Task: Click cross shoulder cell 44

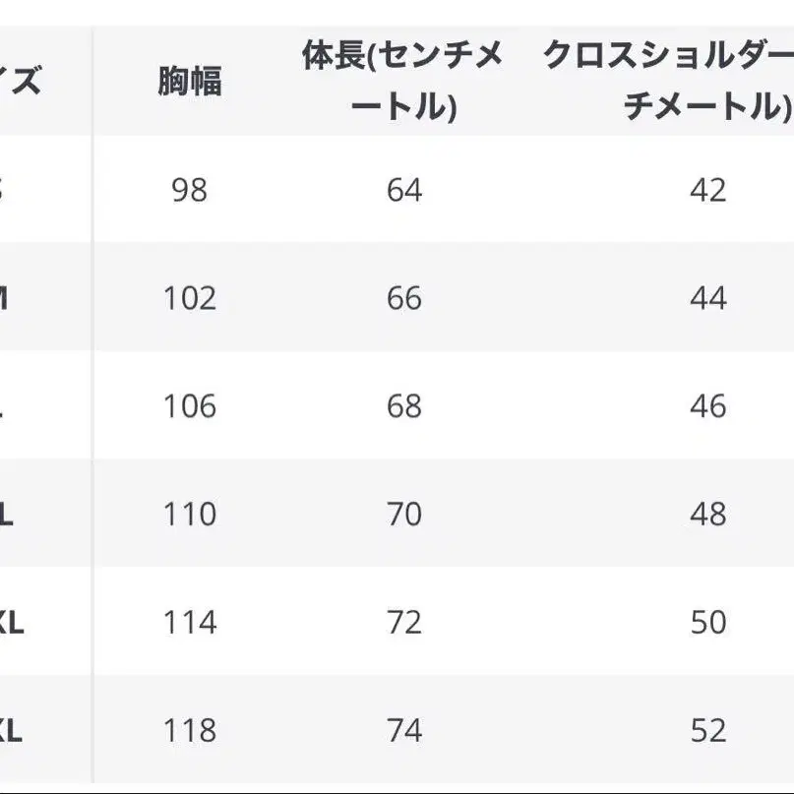Action: tap(707, 297)
